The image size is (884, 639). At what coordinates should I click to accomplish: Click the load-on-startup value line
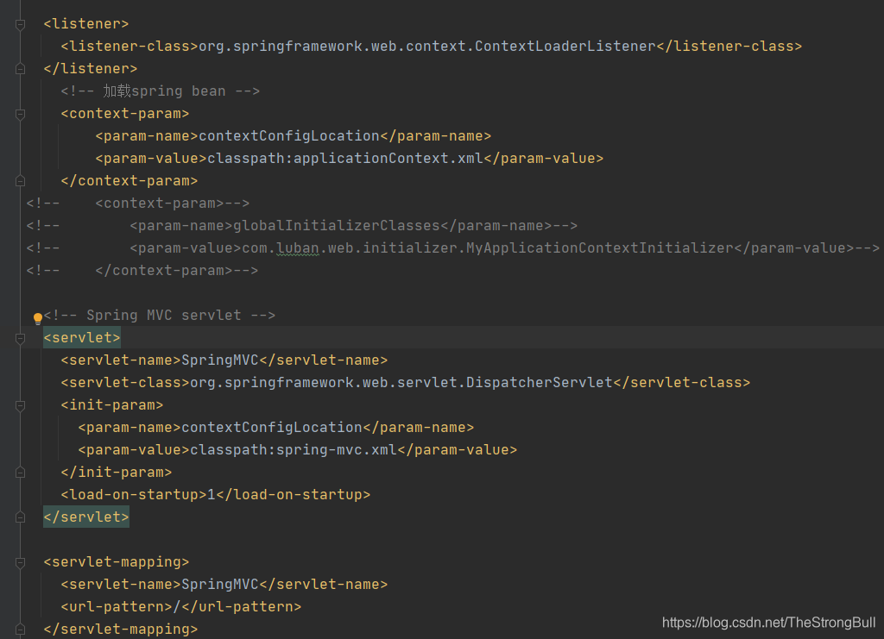[x=215, y=495]
